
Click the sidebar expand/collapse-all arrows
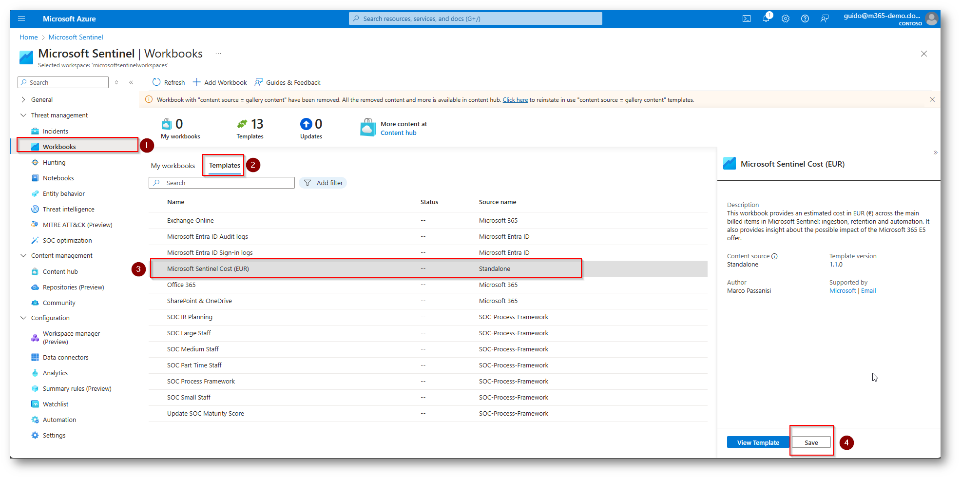click(x=116, y=82)
